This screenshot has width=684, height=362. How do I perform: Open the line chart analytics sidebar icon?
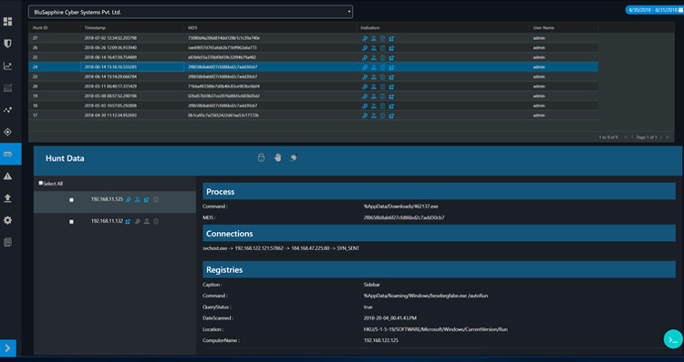(x=8, y=65)
